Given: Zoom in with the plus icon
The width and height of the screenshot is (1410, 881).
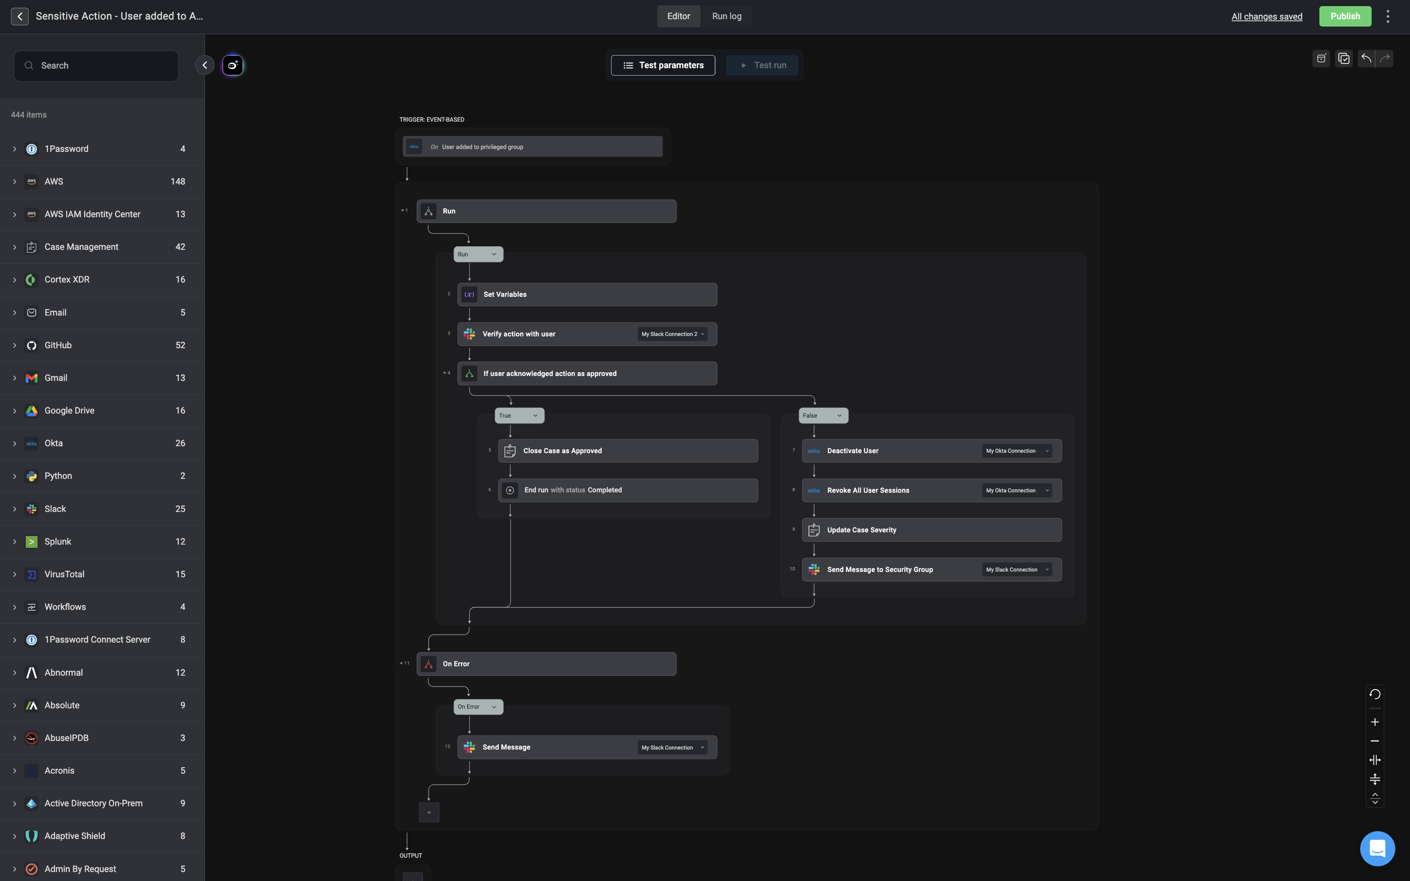Looking at the screenshot, I should point(1374,722).
